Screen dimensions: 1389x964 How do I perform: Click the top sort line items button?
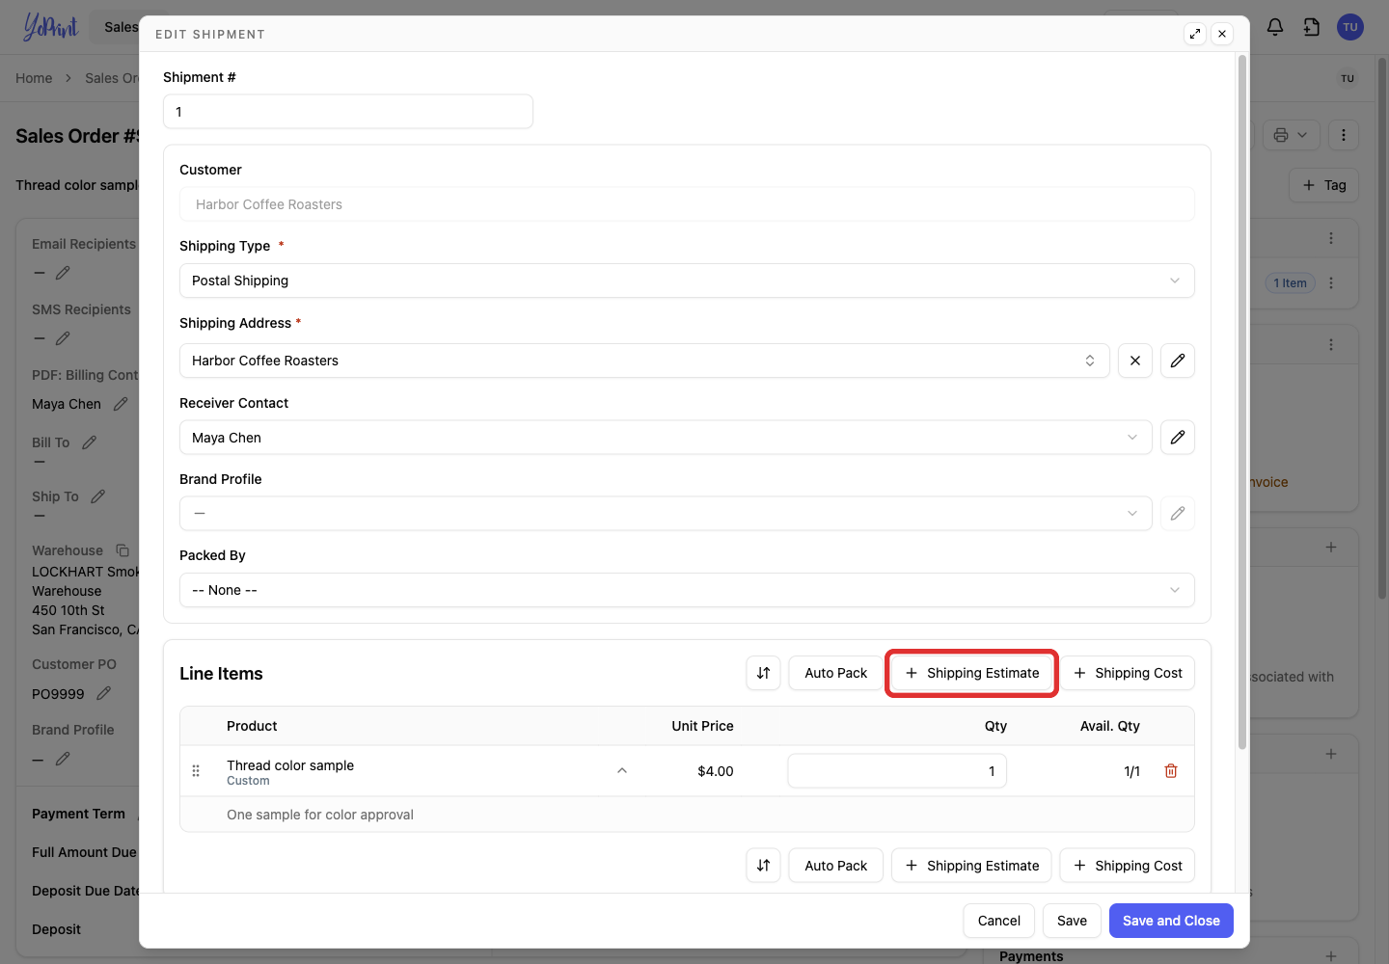(763, 673)
